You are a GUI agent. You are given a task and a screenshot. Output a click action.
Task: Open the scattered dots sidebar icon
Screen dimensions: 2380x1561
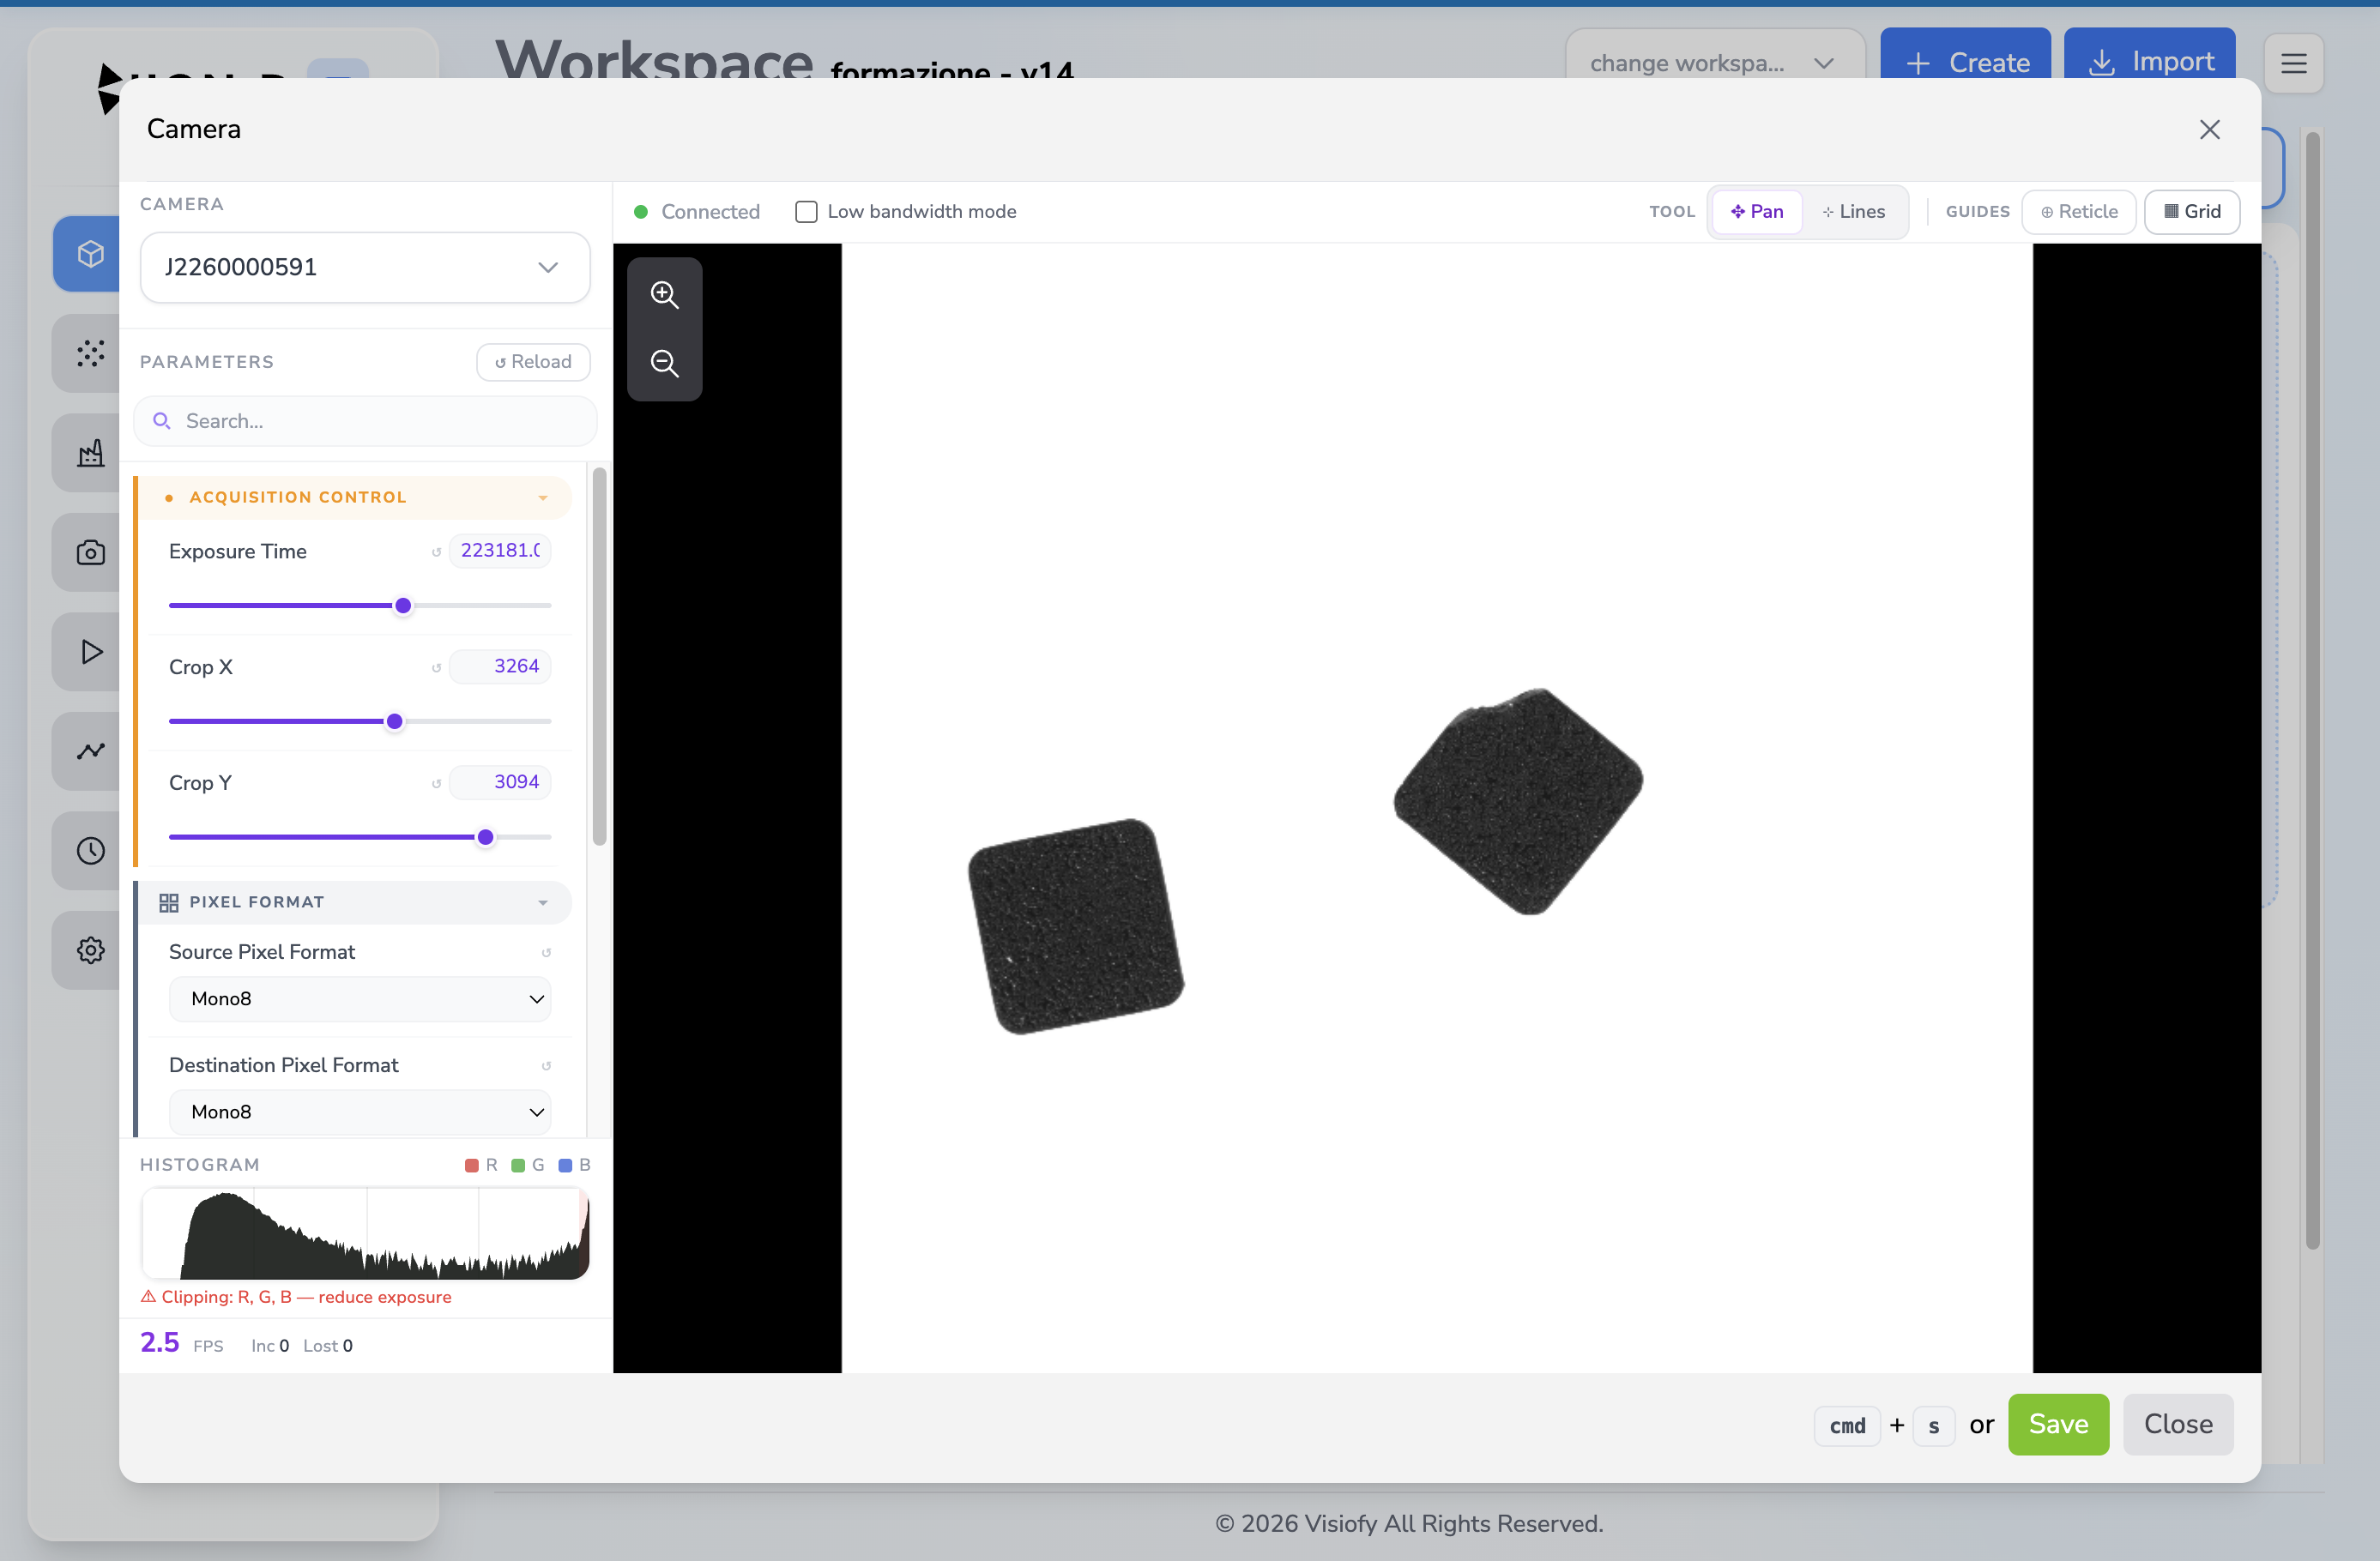90,353
